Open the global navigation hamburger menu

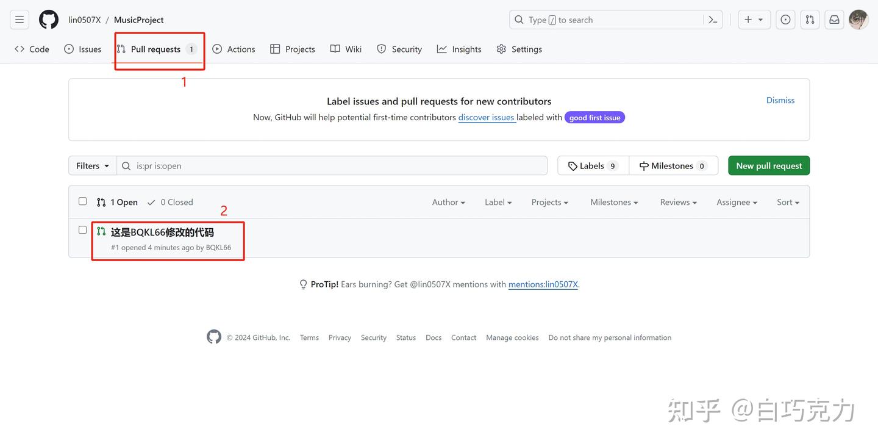pyautogui.click(x=19, y=19)
